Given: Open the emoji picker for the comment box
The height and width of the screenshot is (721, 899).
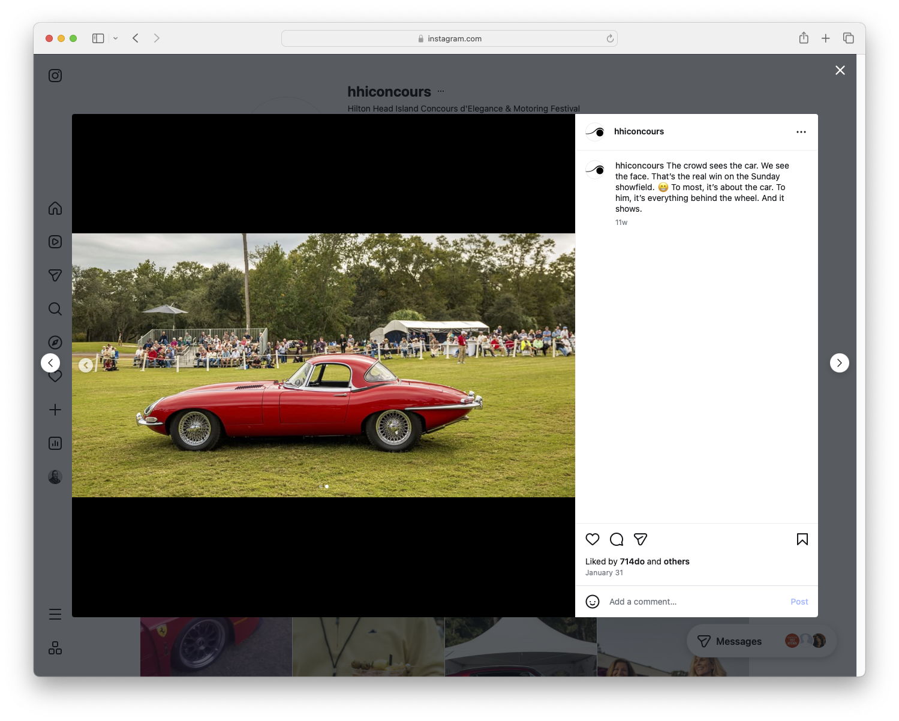Looking at the screenshot, I should pos(592,602).
